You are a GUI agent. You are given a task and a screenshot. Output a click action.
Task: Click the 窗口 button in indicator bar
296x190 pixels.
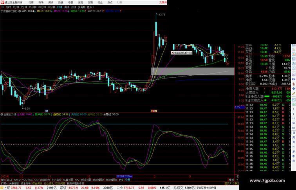[x=9, y=180]
